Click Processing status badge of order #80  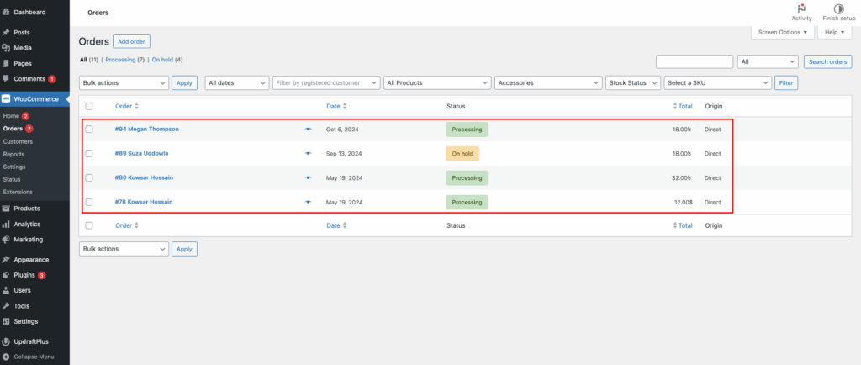click(x=467, y=177)
